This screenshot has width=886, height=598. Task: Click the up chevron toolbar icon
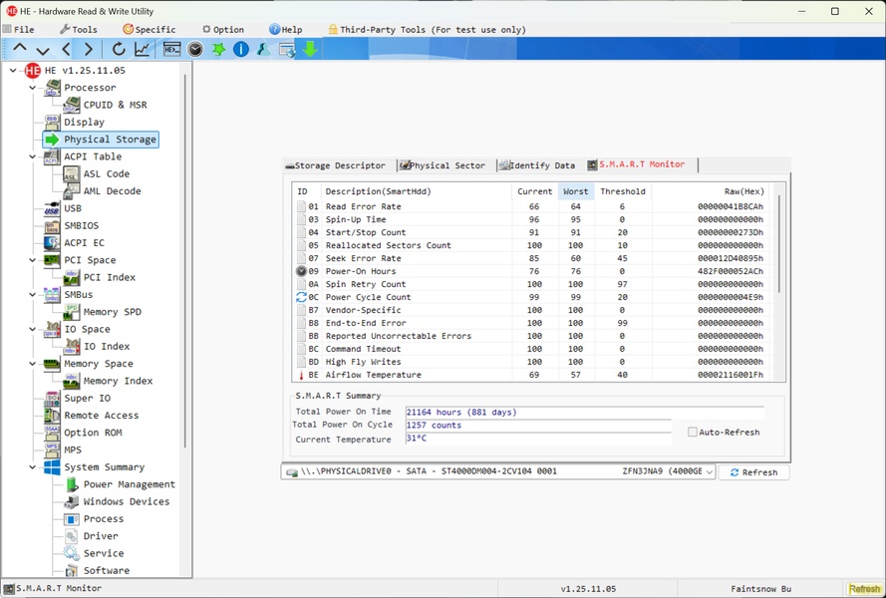[x=20, y=49]
